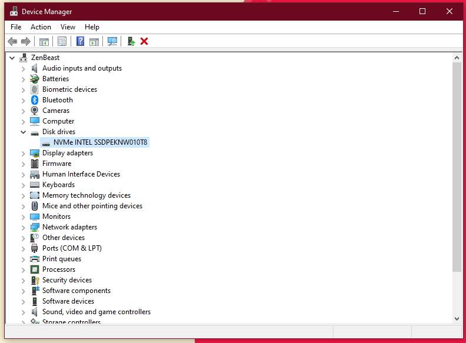Show/hide console tree toolbar icon

(x=44, y=41)
